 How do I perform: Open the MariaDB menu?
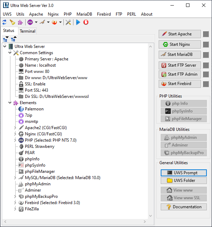(x=84, y=14)
